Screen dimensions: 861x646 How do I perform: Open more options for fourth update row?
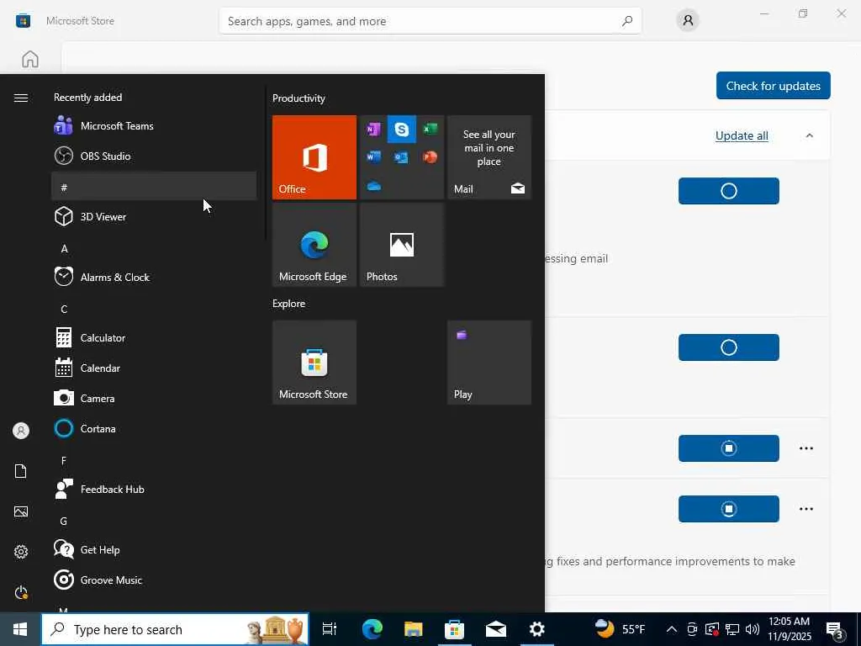point(806,509)
